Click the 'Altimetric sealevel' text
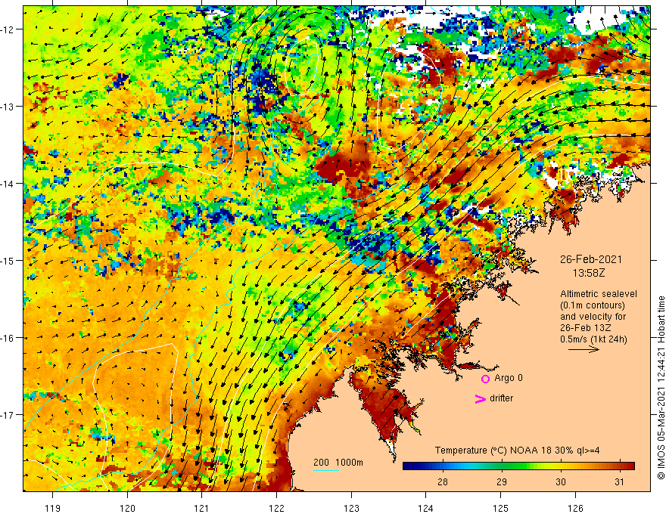This screenshot has width=666, height=514. (599, 294)
